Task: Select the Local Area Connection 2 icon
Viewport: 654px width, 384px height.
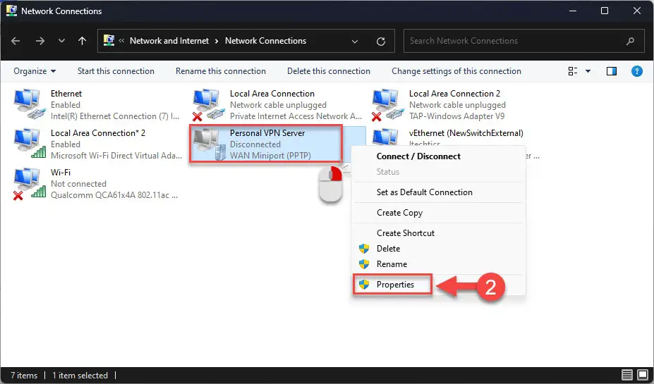Action: click(386, 104)
